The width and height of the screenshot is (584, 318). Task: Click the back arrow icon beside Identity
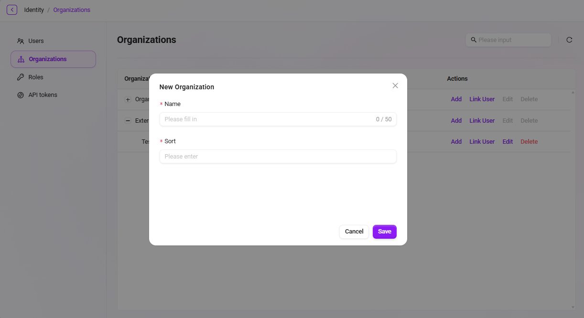click(x=12, y=10)
